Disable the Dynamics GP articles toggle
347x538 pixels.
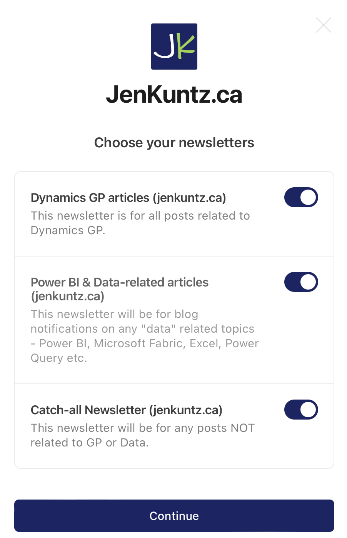tap(301, 197)
